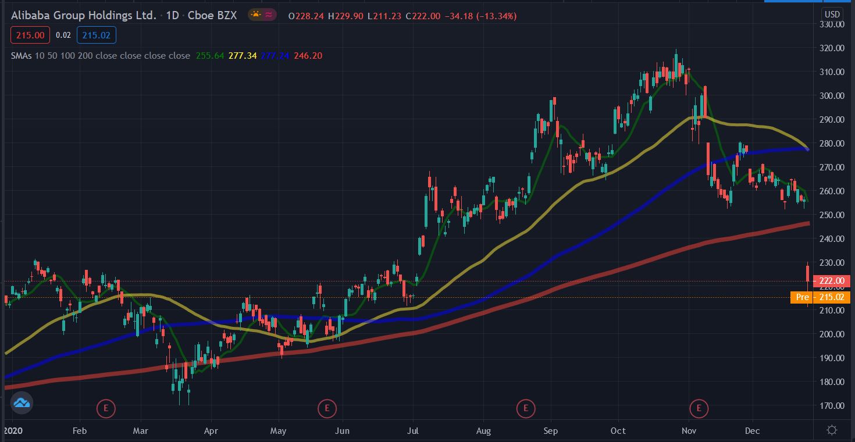
Task: Open the TradingView logo at bottom left
Action: (x=22, y=402)
